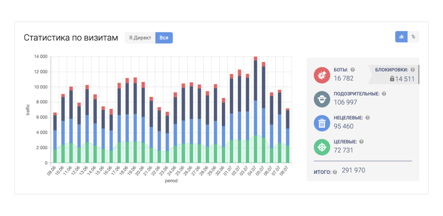Screen dimensions: 443x216
Task: Click the 14 000 y-axis label
Action: pos(41,57)
